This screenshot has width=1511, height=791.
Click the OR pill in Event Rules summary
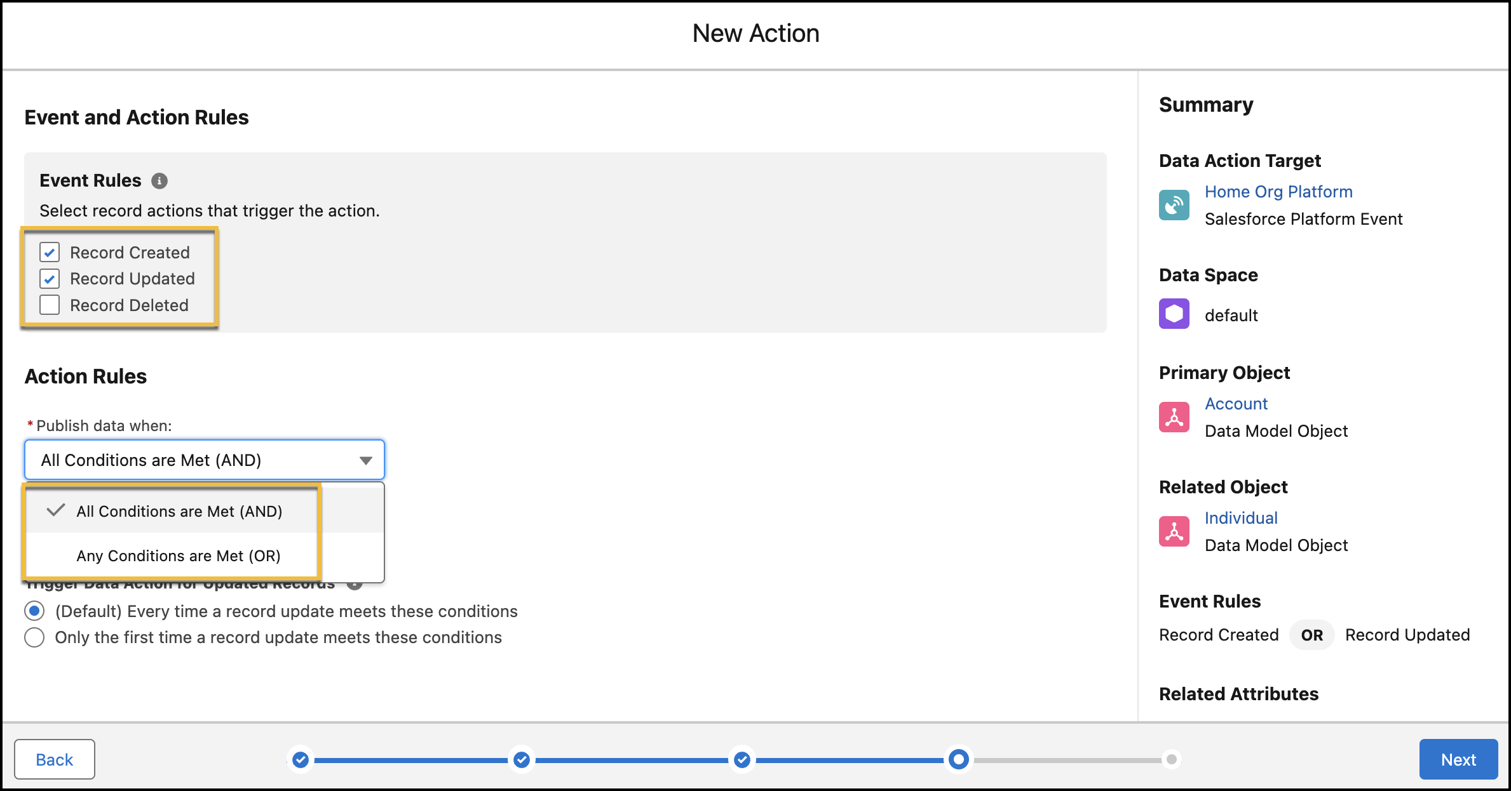coord(1311,635)
